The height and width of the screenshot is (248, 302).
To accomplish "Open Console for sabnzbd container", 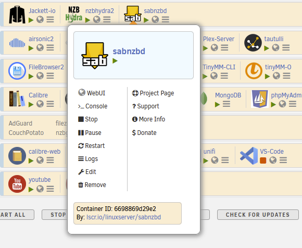I will (93, 106).
